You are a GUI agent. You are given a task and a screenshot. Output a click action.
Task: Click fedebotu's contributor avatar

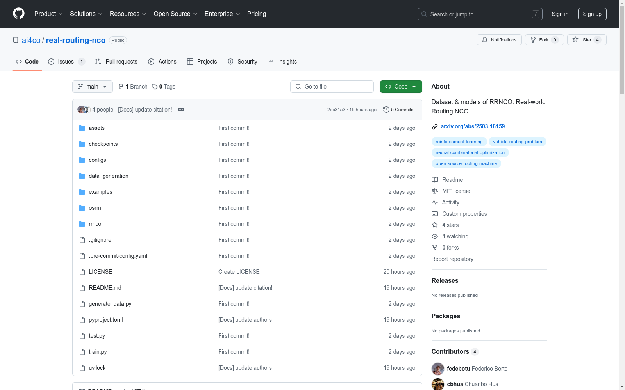pos(438,369)
